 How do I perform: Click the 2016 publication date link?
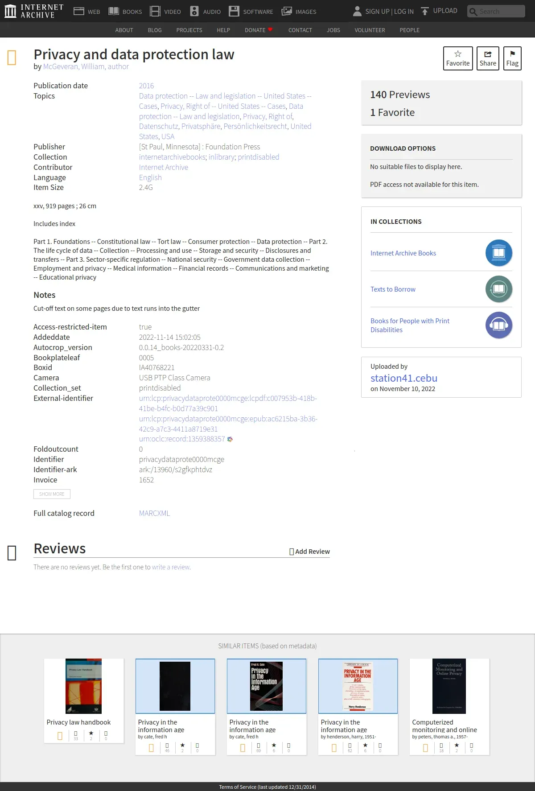[x=146, y=86]
